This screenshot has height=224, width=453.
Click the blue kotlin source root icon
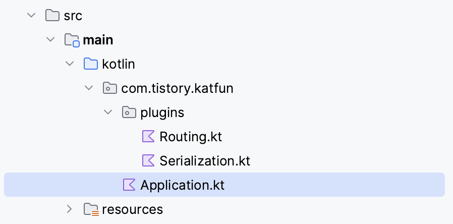pos(91,64)
